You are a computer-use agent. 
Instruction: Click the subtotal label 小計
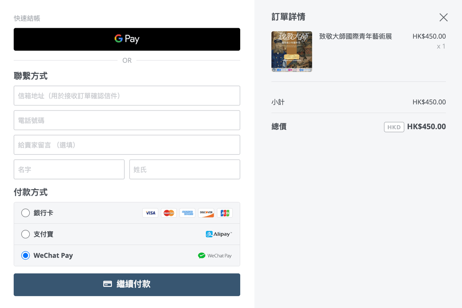pos(278,102)
